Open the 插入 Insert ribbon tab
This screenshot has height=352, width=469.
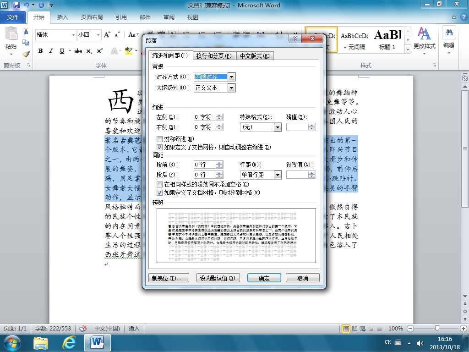point(62,17)
